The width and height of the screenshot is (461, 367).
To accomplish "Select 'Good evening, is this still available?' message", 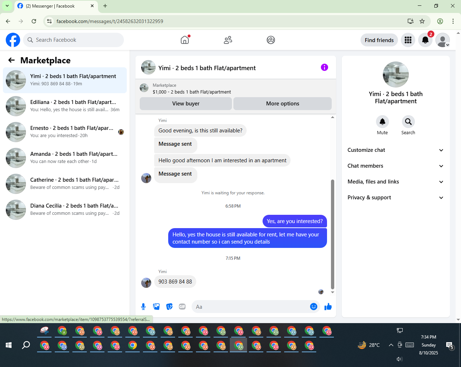I will [x=200, y=131].
